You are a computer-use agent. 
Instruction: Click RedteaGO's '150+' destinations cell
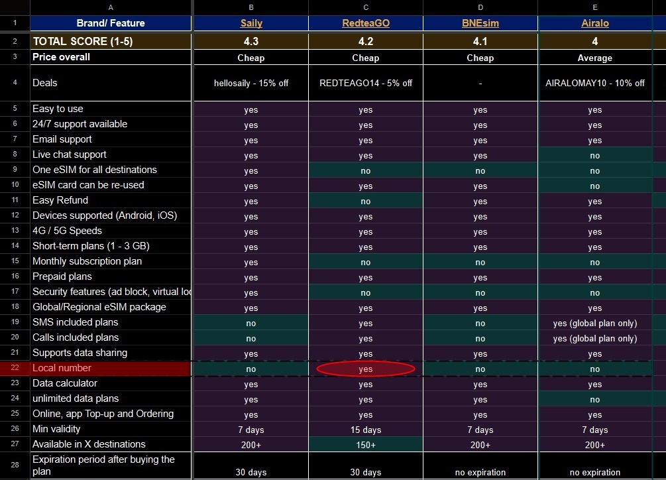(365, 445)
